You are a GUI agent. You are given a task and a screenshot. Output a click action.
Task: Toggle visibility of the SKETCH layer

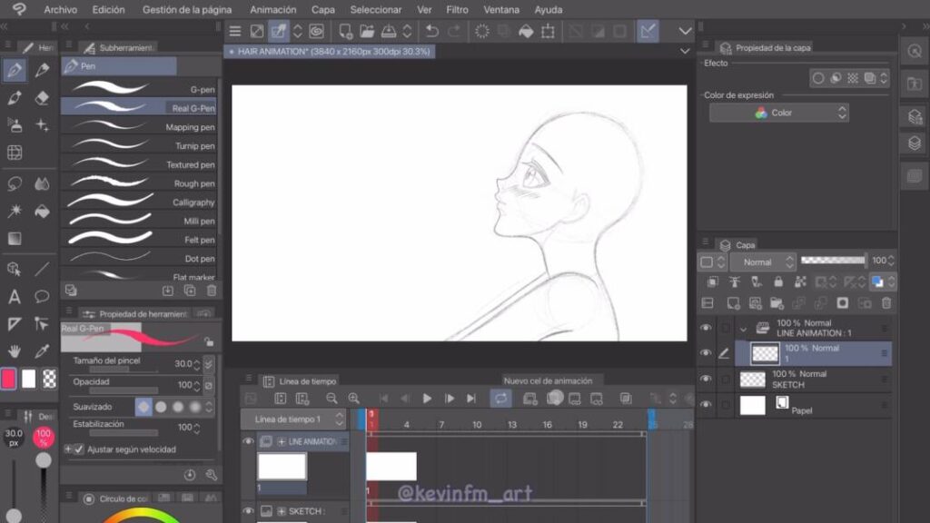pyautogui.click(x=706, y=379)
